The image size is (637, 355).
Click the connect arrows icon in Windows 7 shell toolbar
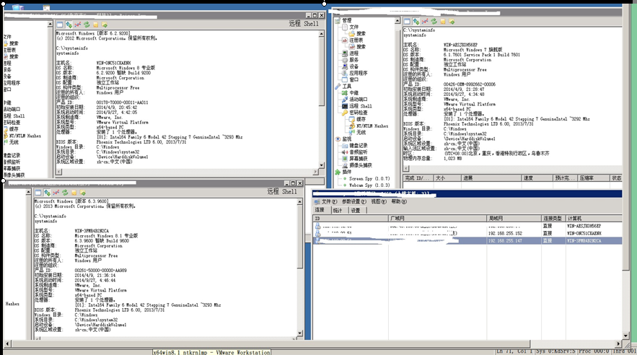(x=416, y=21)
